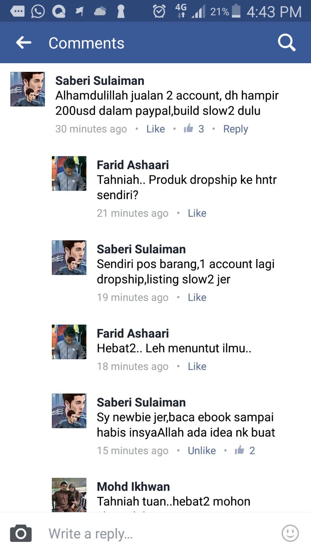Tap Farid Ashaari's avatar in 'Hebat2' reply
The image size is (311, 554).
click(x=69, y=342)
